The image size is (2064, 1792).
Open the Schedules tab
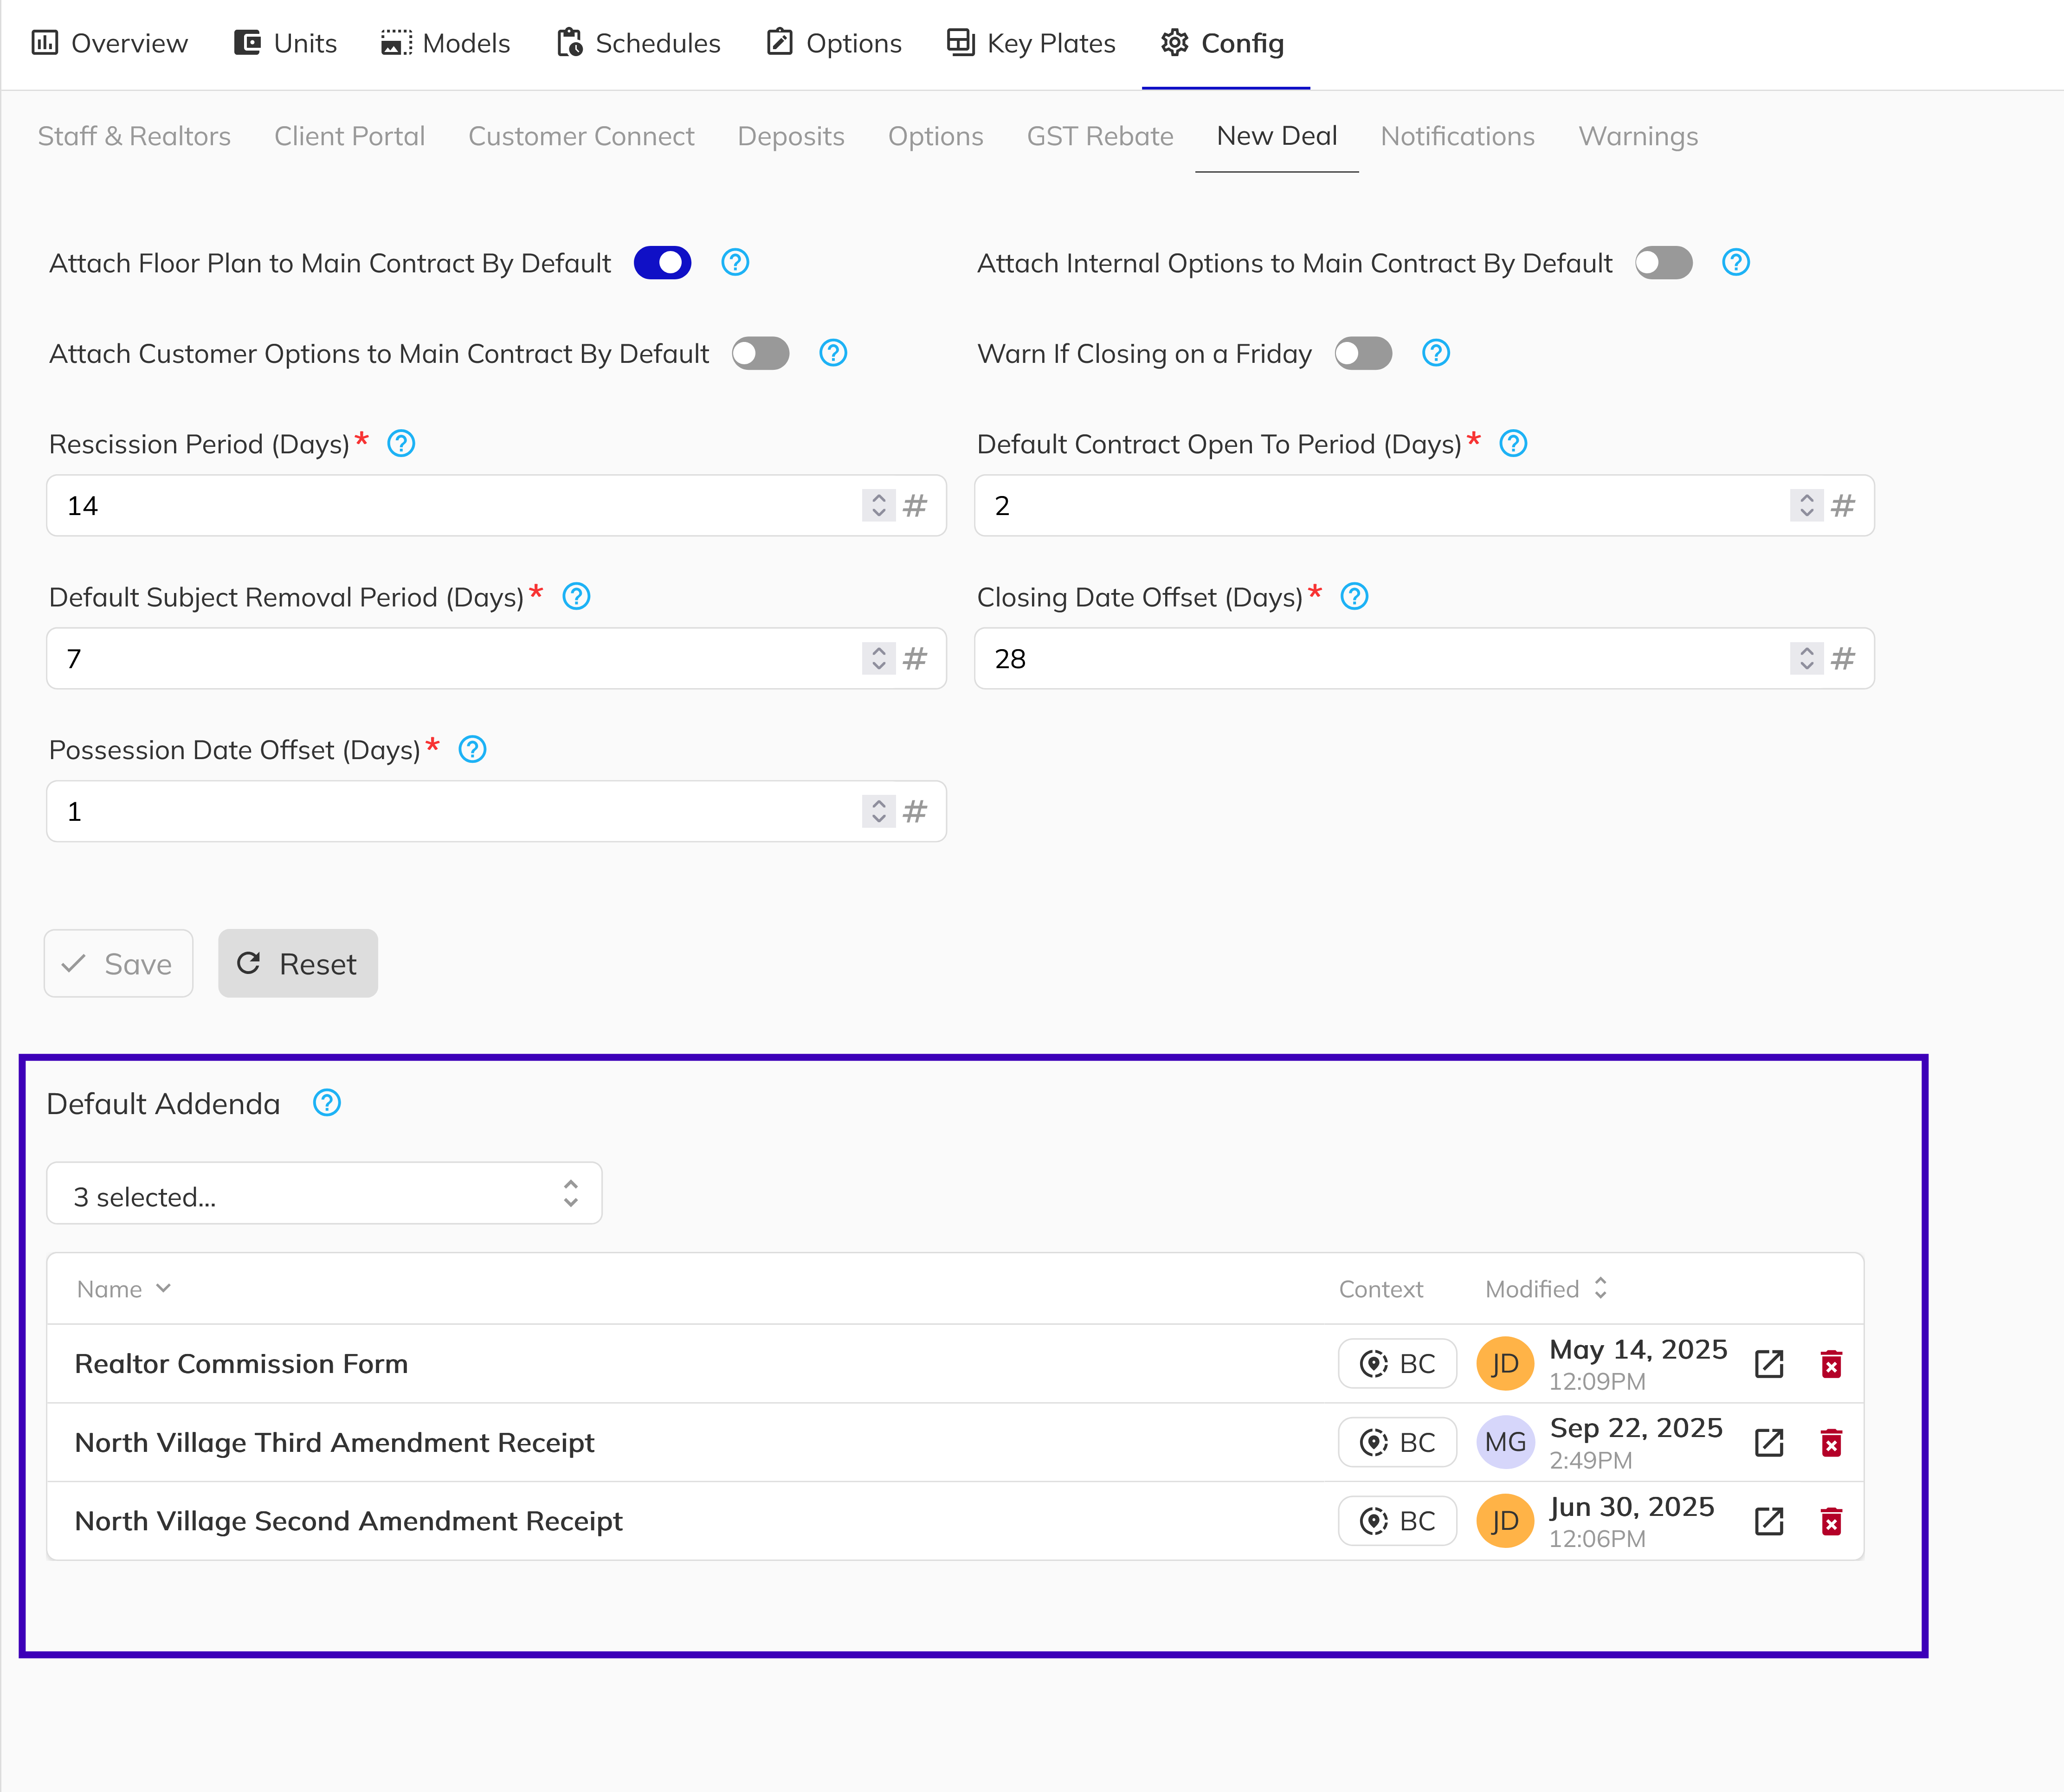point(639,44)
